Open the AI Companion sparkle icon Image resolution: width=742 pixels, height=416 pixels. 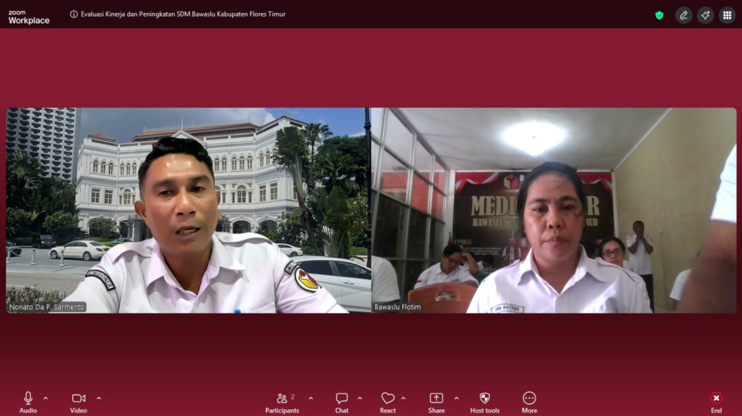(705, 15)
